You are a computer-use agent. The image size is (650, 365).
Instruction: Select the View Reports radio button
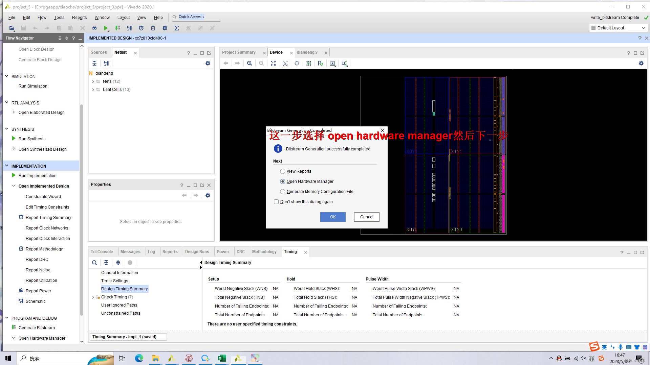[x=283, y=171]
